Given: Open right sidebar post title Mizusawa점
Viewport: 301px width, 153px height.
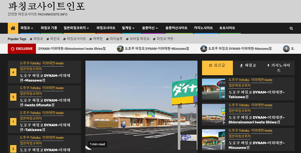Looking at the screenshot, I should [x=257, y=145].
